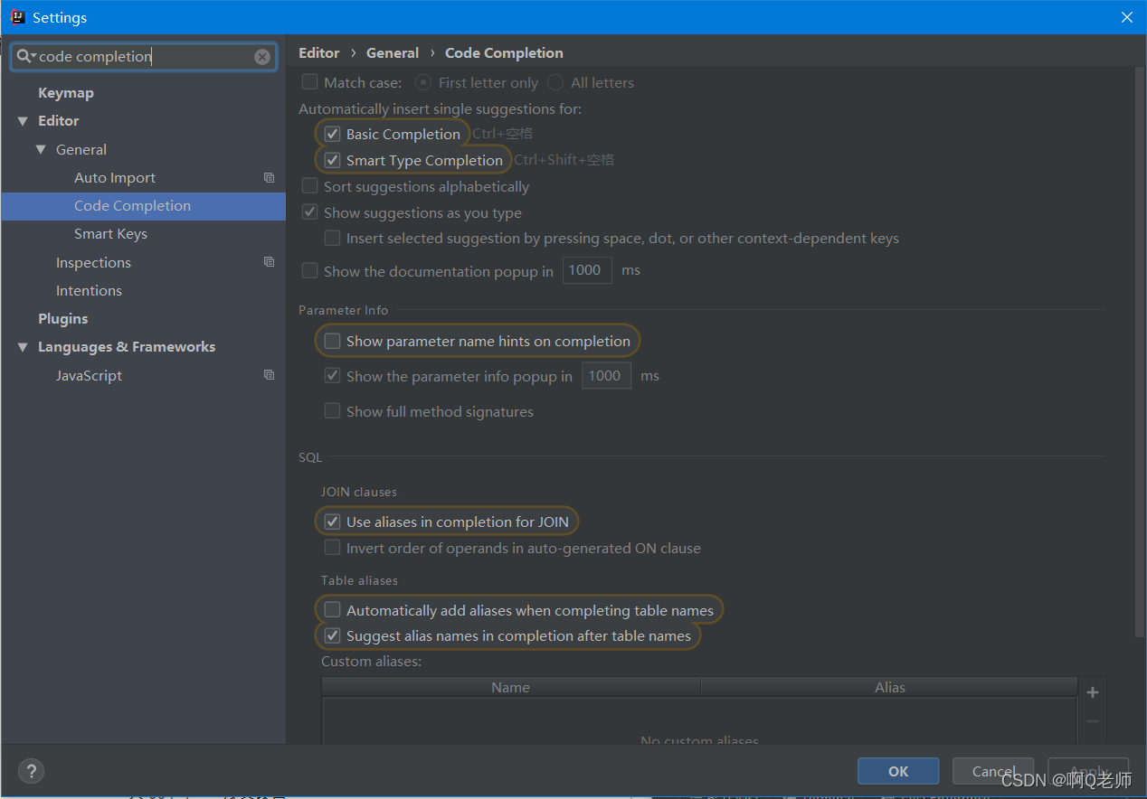
Task: Open the Plugins settings page
Action: 62,319
